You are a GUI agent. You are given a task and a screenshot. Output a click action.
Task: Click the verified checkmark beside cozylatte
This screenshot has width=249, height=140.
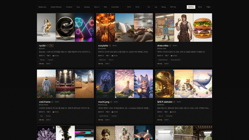click(110, 46)
